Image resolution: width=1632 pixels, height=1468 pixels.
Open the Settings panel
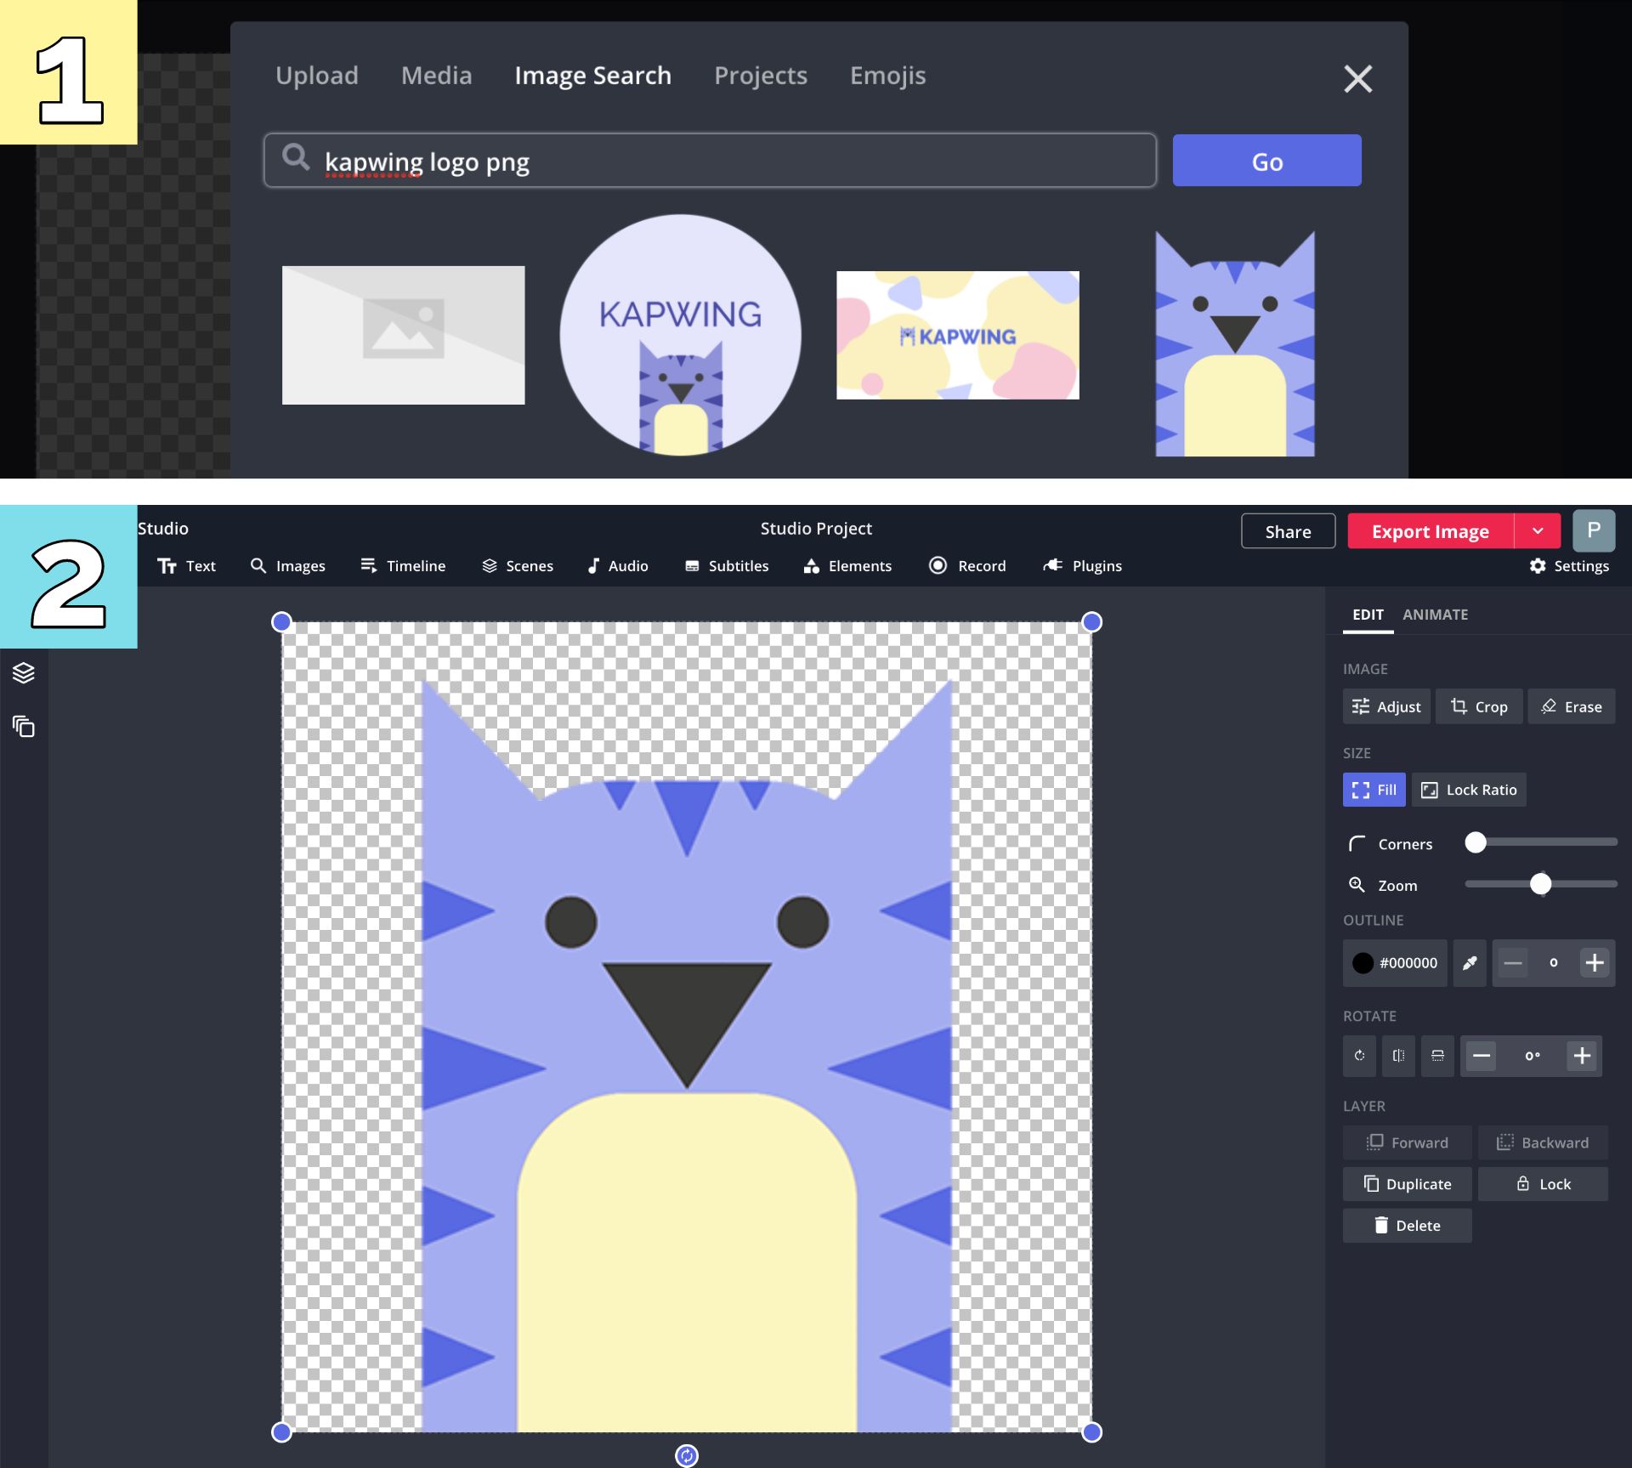tap(1569, 566)
